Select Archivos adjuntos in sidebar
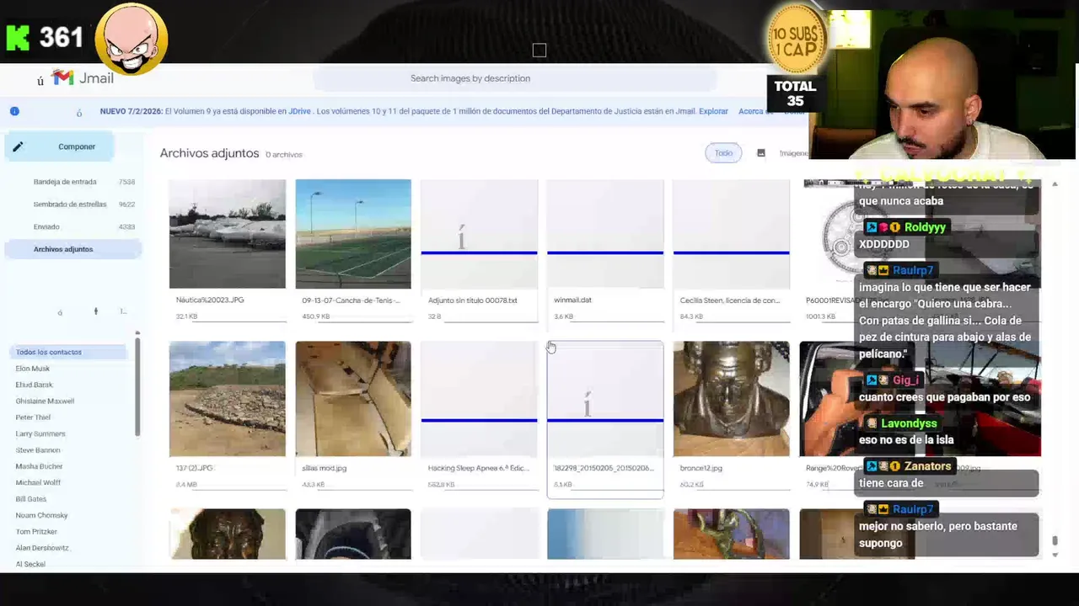This screenshot has width=1079, height=606. click(72, 249)
